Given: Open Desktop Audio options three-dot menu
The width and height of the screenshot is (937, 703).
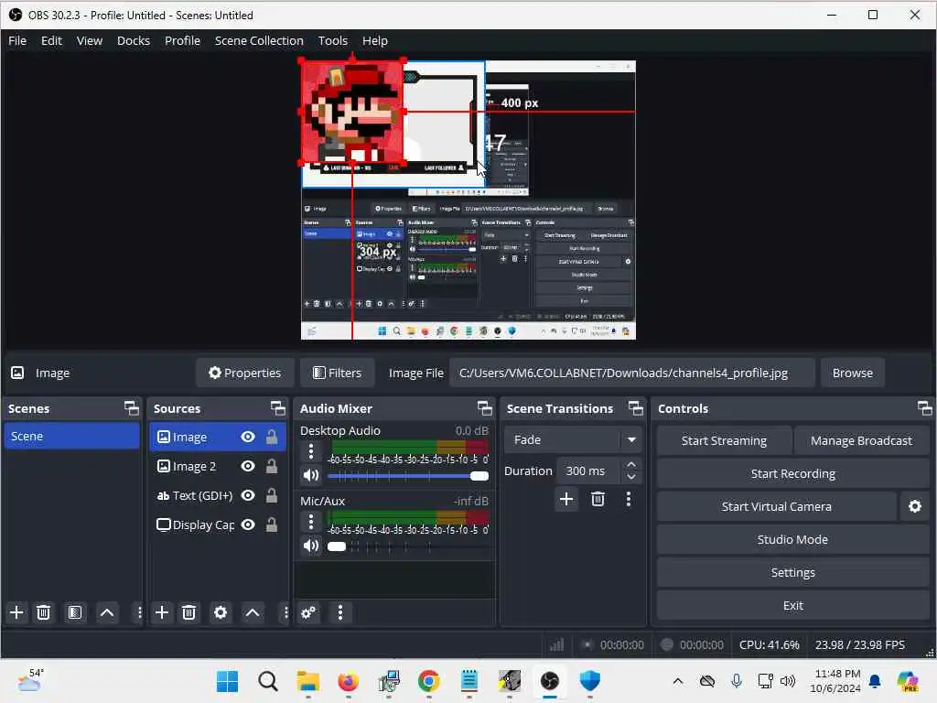Looking at the screenshot, I should 311,451.
